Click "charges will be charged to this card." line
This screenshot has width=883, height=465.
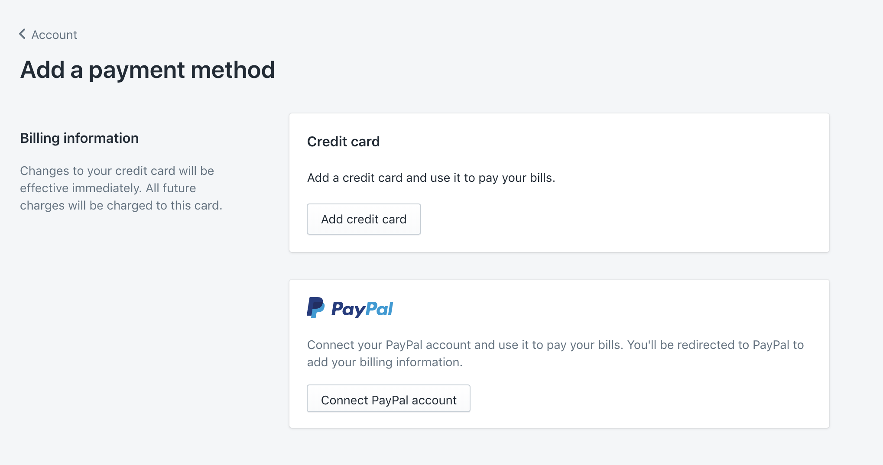121,205
